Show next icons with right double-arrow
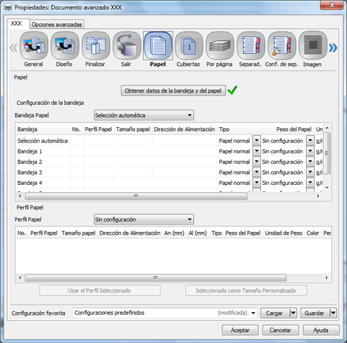347x343 pixels. coord(333,48)
